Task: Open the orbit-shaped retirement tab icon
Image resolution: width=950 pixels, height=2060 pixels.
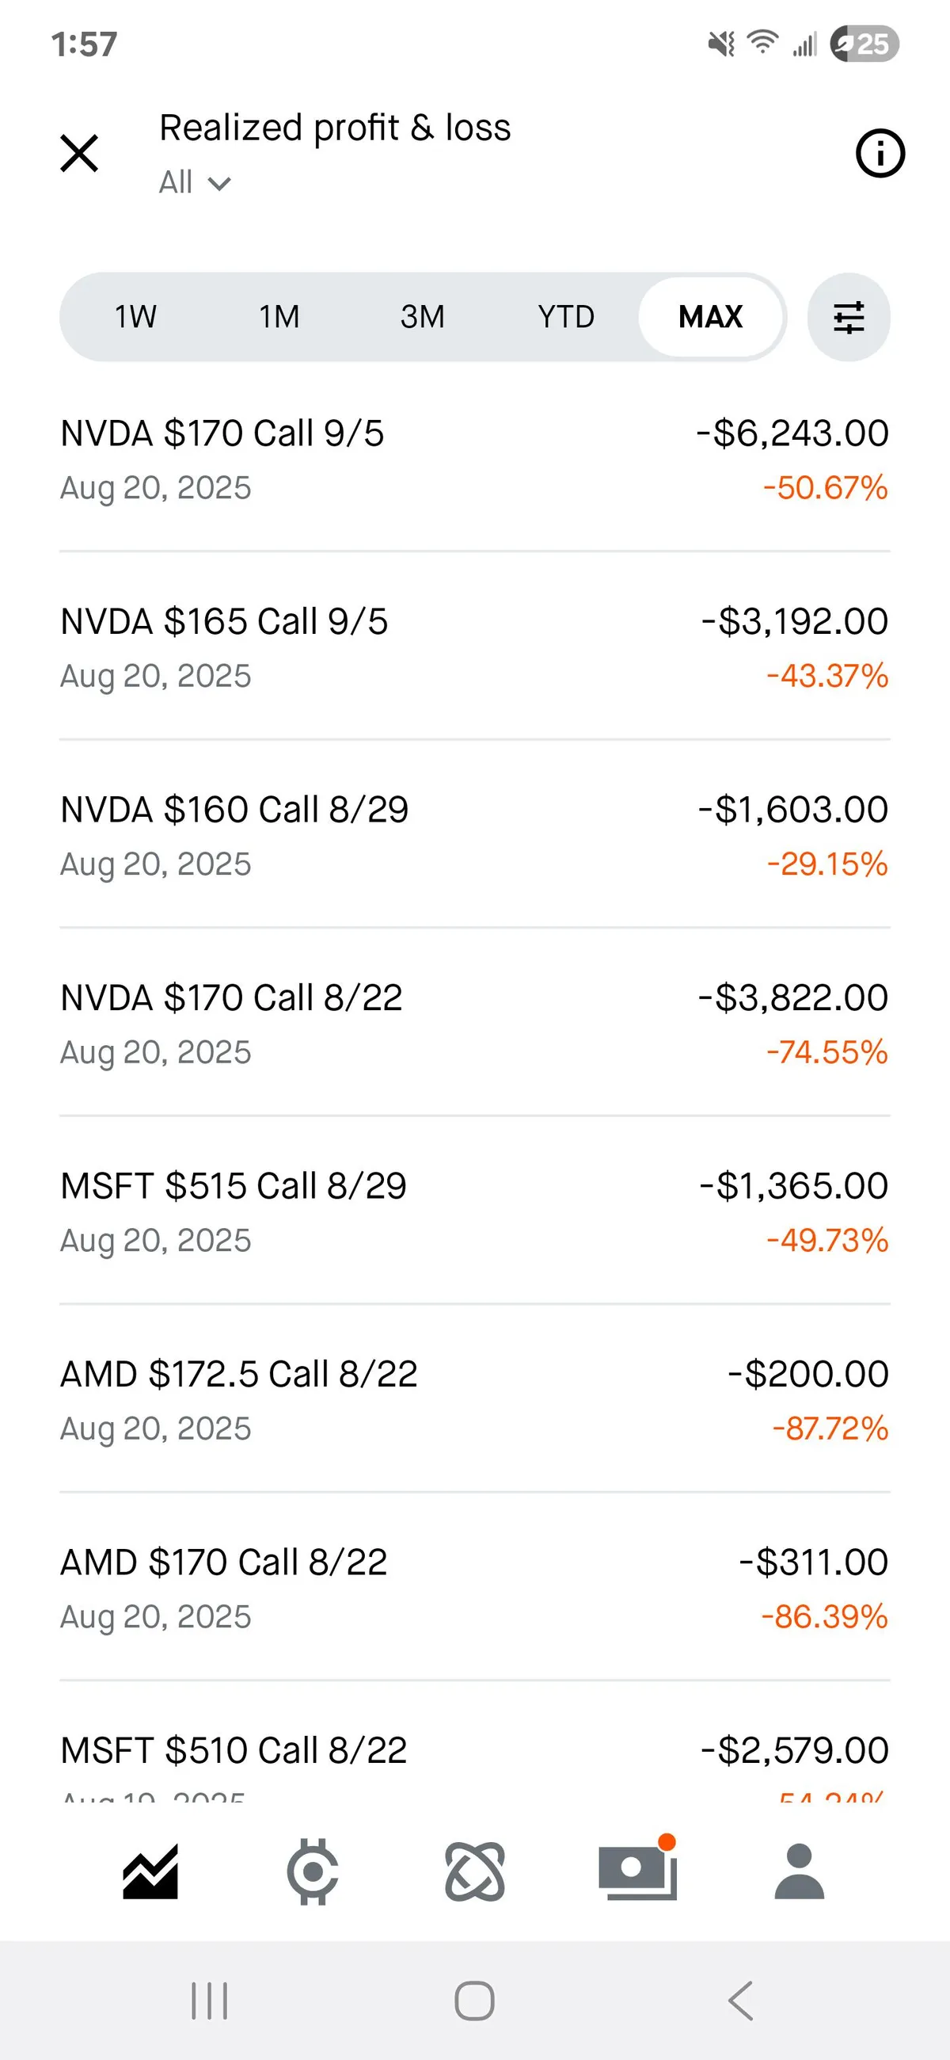Action: (474, 1871)
